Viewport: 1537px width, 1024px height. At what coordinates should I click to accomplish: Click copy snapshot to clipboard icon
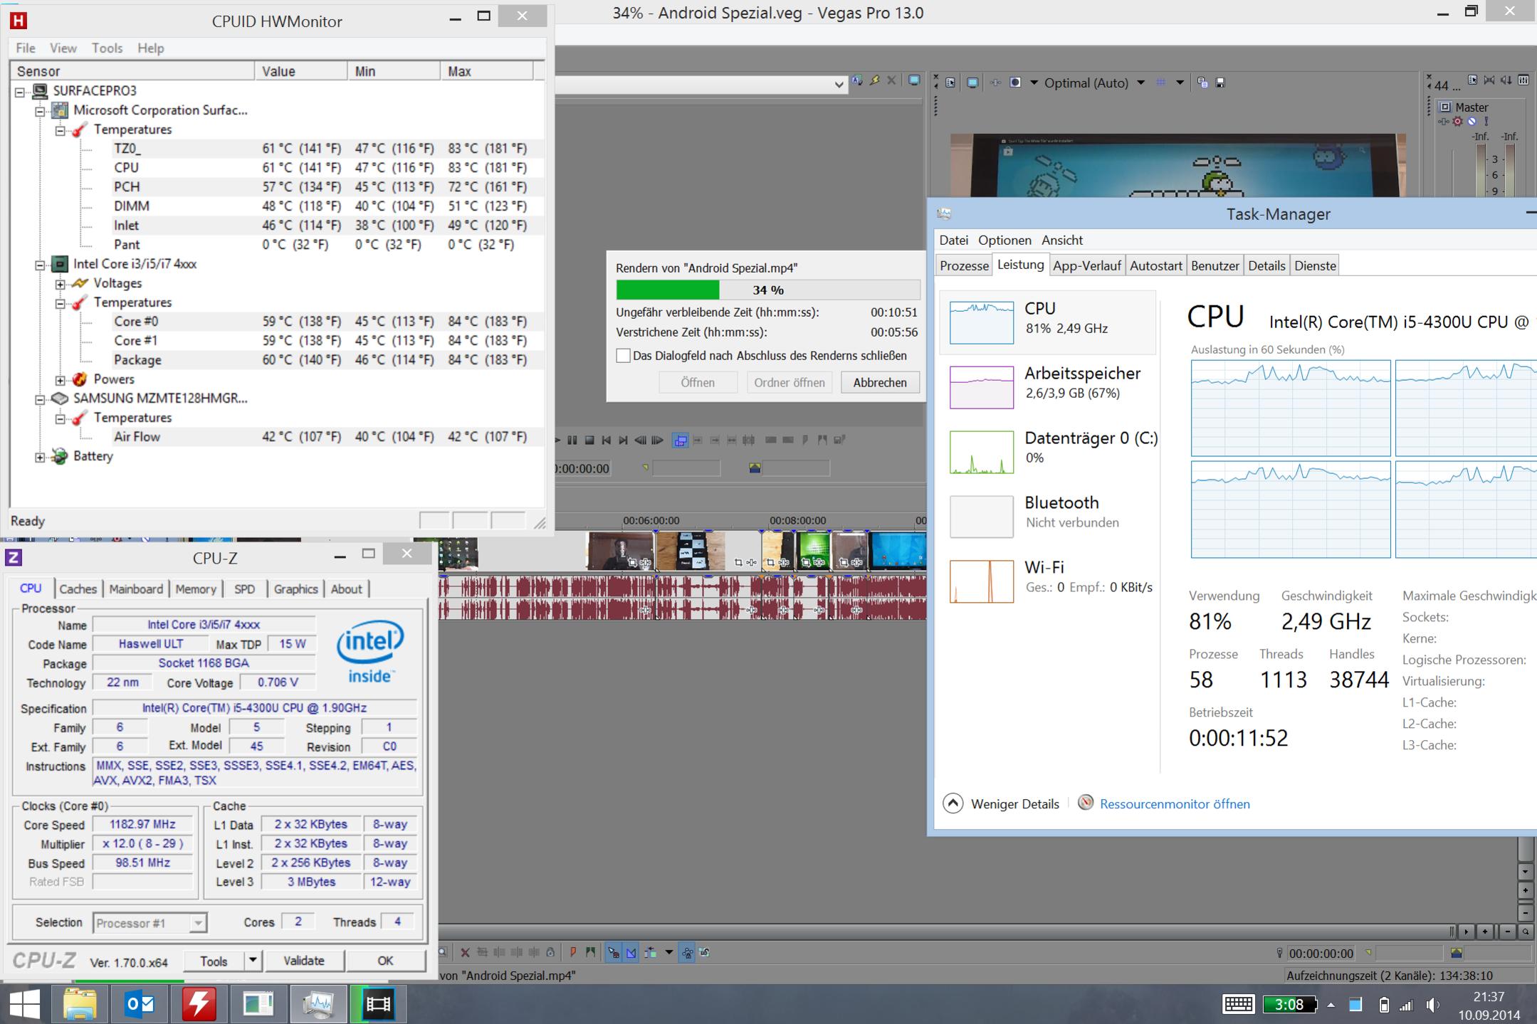point(1202,83)
